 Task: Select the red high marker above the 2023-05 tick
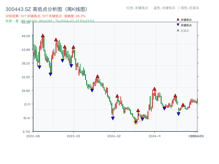coord(73,47)
